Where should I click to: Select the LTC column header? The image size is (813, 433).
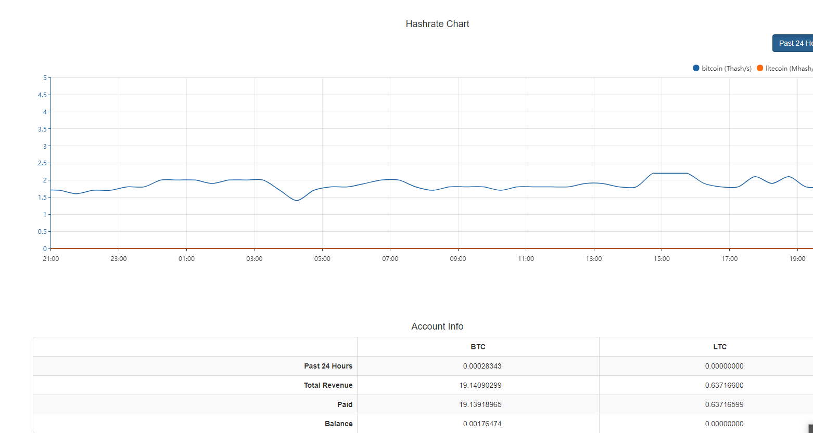[x=720, y=347]
